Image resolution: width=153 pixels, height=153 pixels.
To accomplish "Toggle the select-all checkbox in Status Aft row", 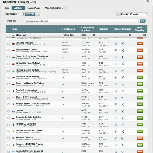I will point(8,35).
